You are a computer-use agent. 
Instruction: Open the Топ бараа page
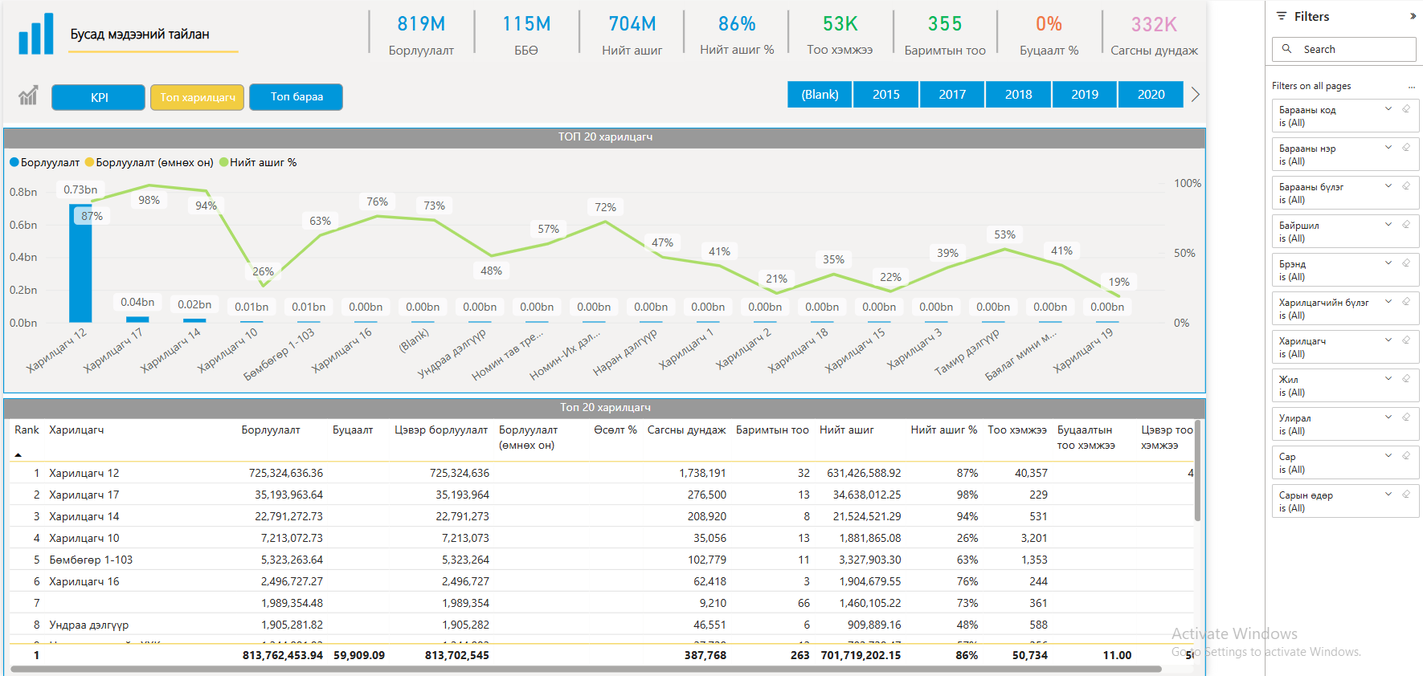[x=296, y=97]
